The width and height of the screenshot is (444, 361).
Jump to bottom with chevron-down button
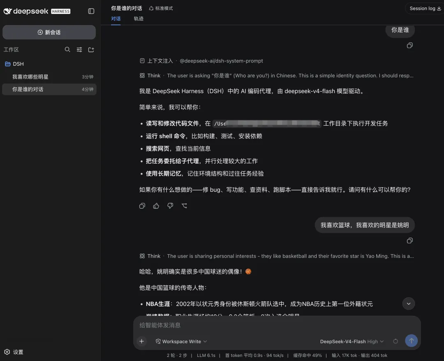(408, 304)
